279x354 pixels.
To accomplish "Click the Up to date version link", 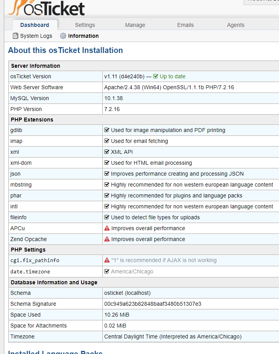I will (173, 76).
